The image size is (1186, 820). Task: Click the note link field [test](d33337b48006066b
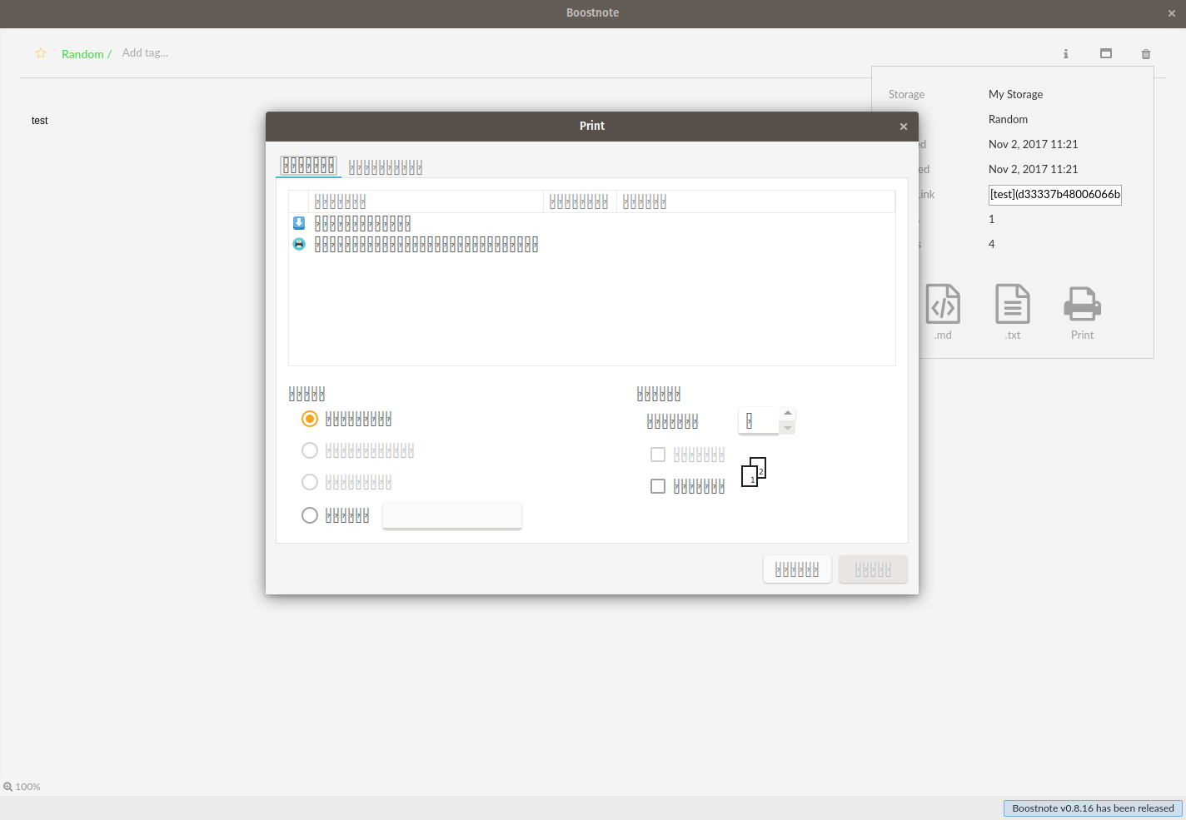1055,194
